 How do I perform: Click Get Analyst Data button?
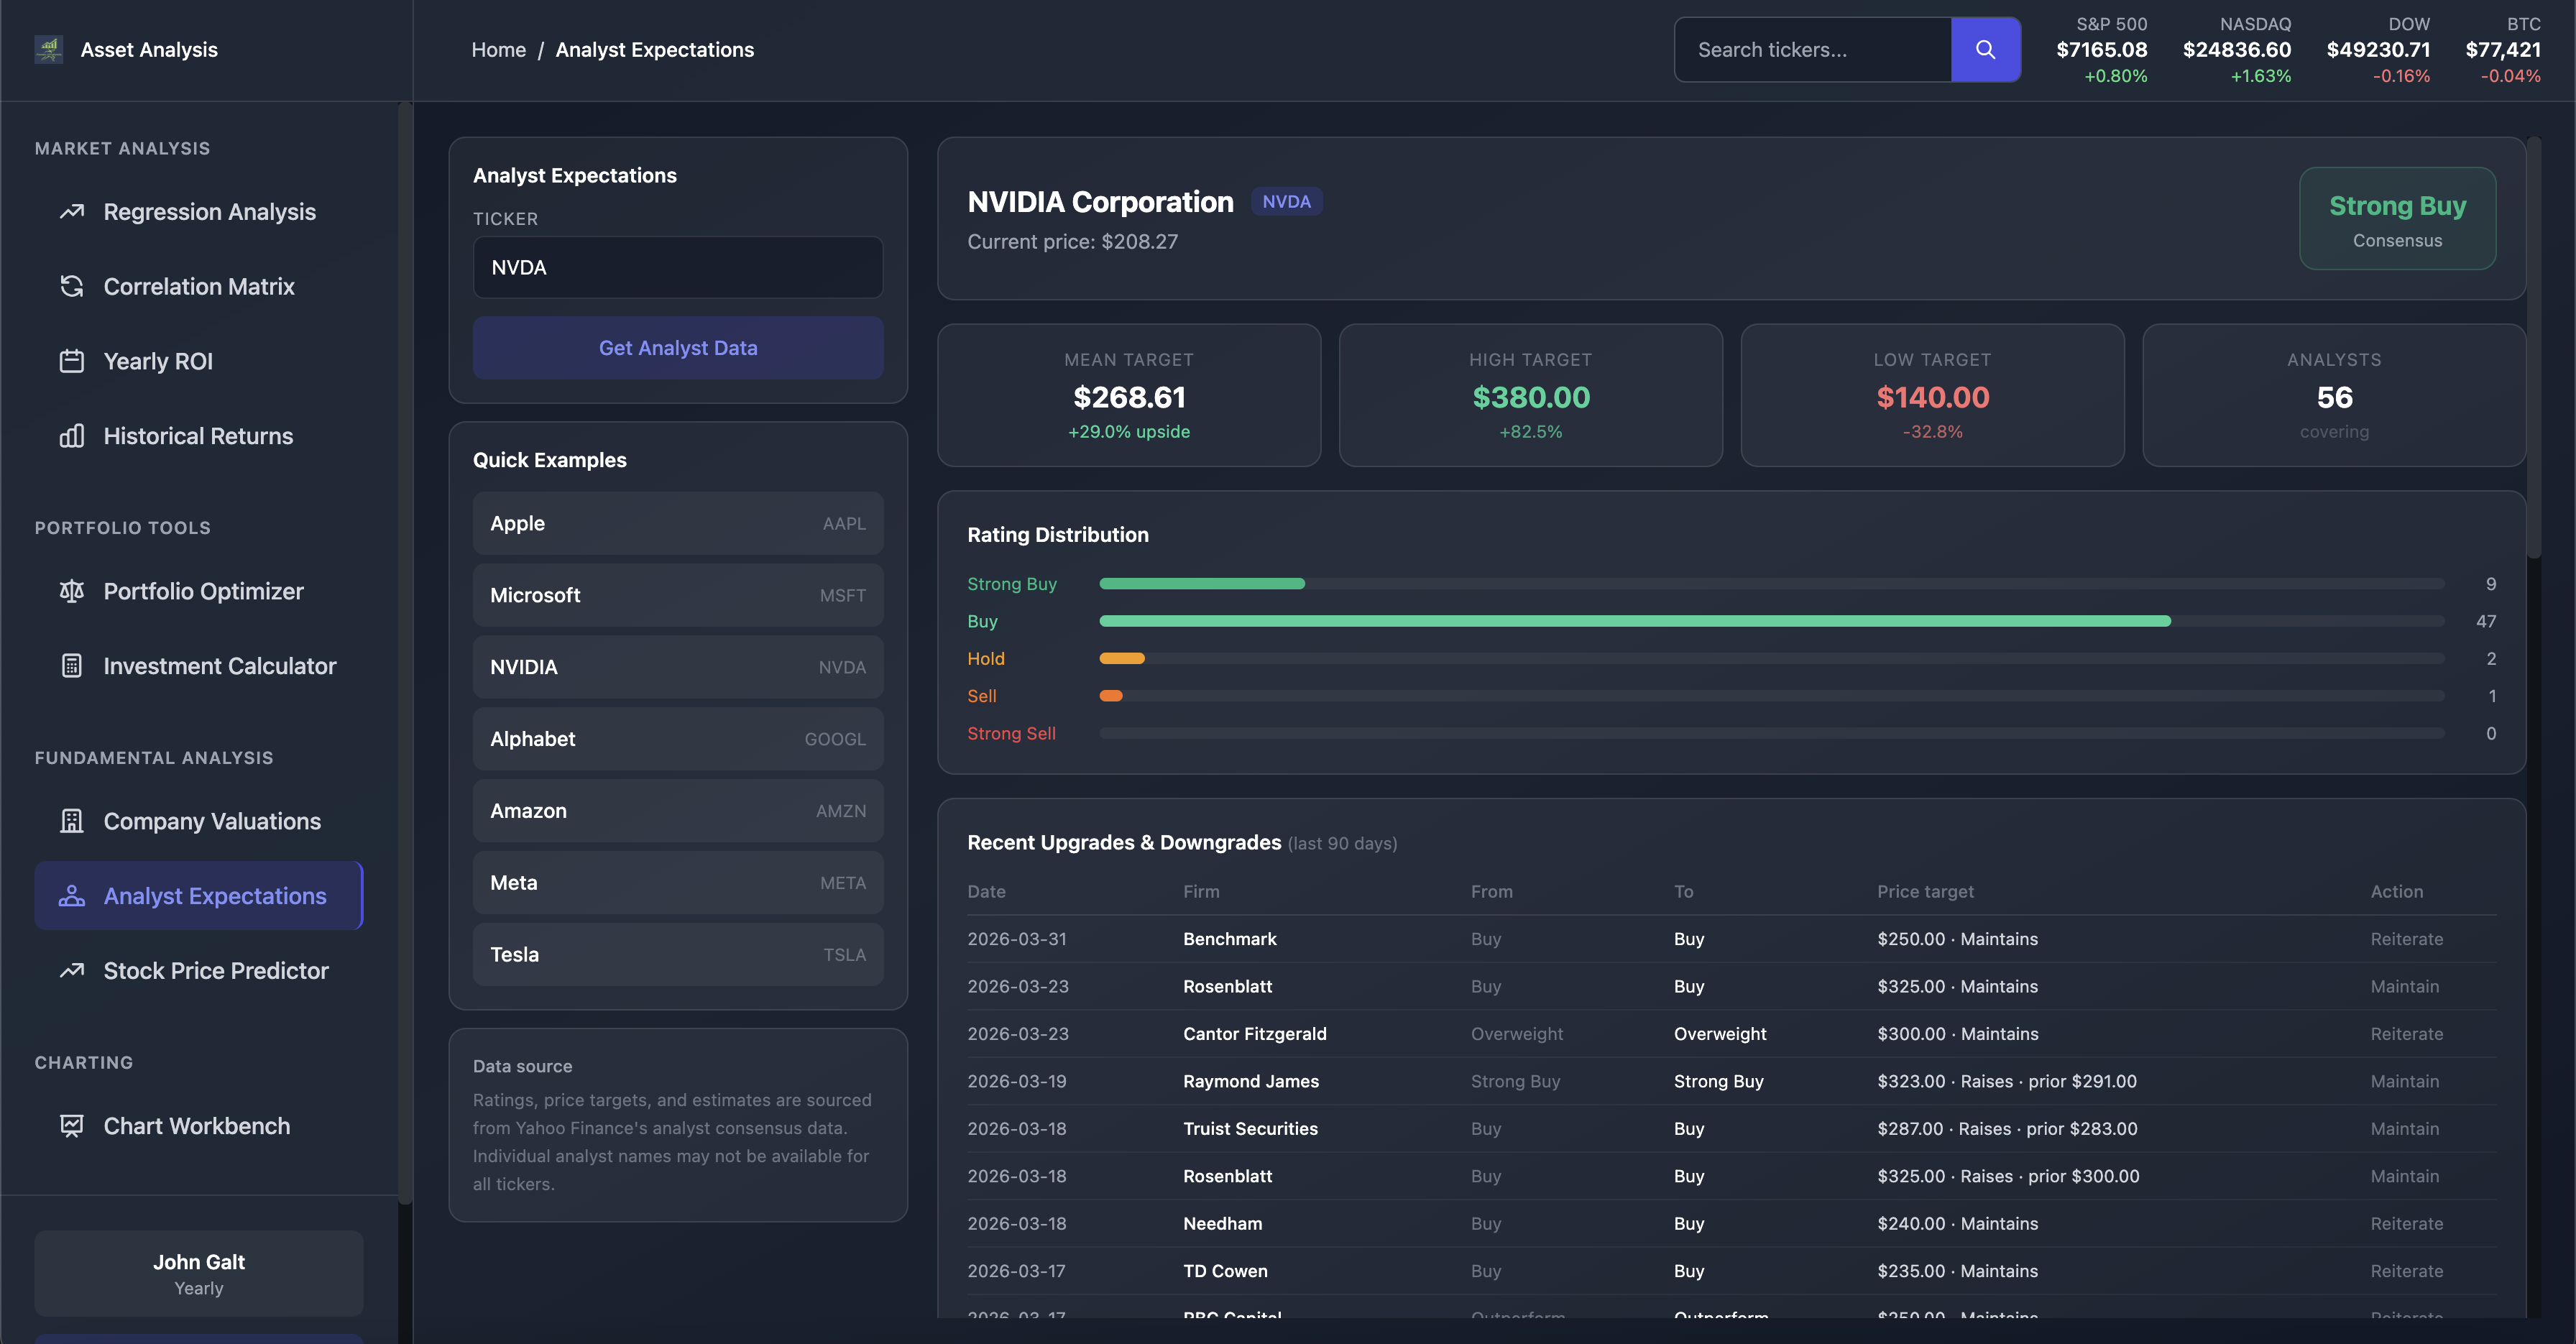(678, 348)
